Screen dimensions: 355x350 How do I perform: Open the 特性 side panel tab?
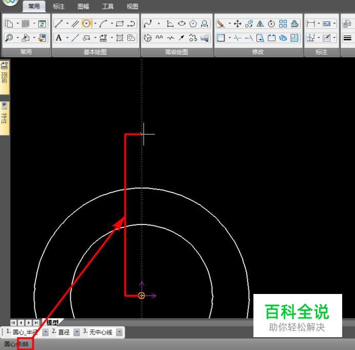(4, 118)
